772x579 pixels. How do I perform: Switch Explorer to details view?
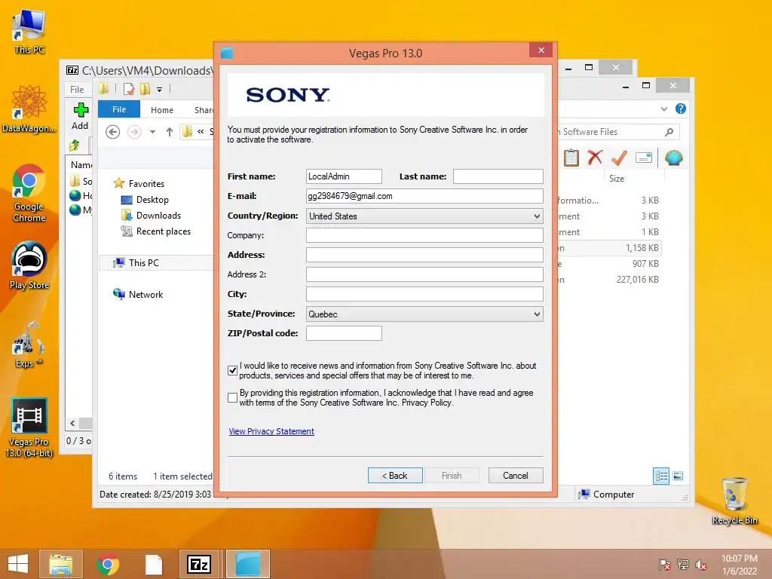point(661,476)
